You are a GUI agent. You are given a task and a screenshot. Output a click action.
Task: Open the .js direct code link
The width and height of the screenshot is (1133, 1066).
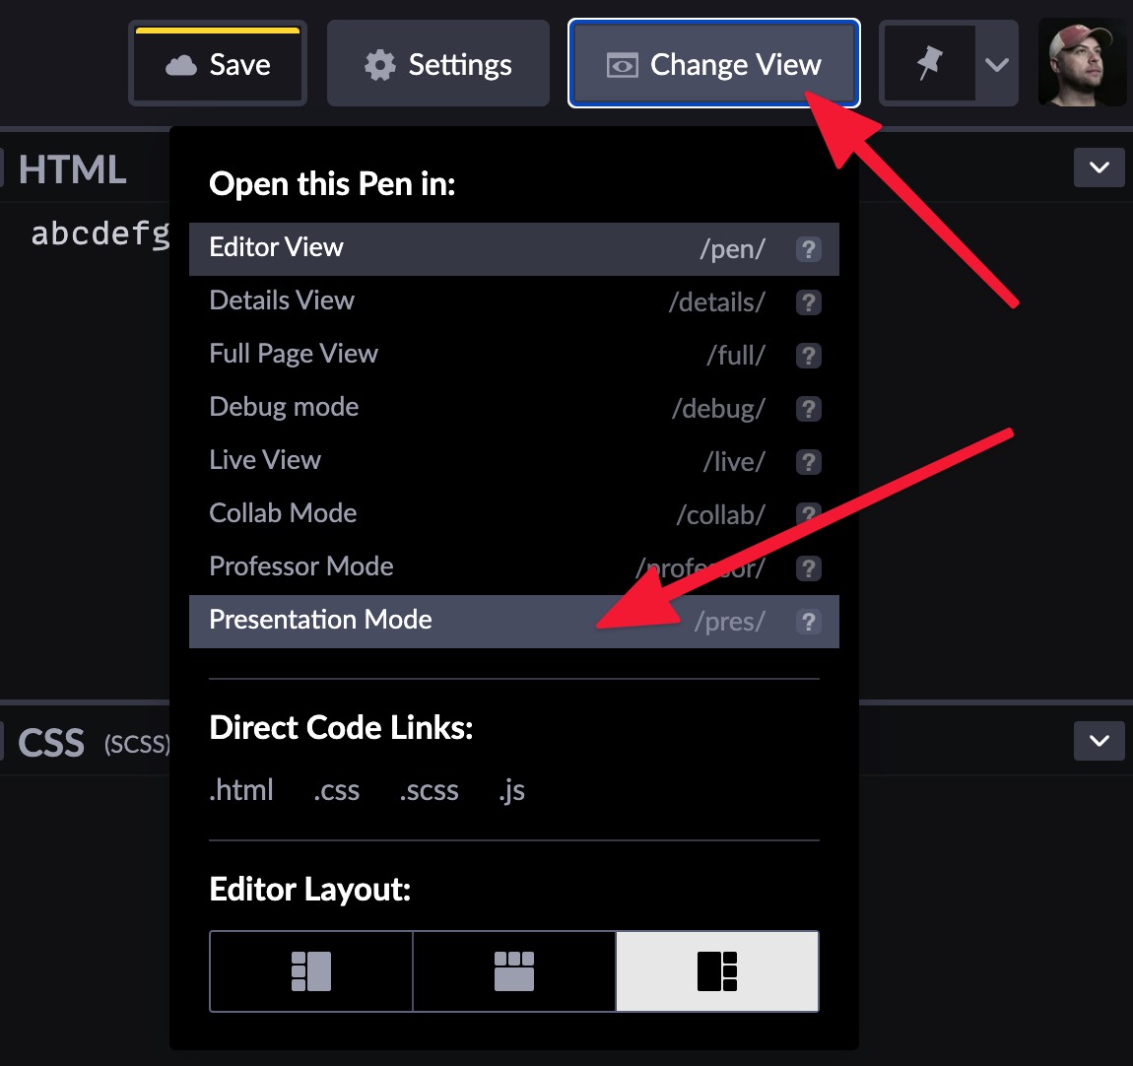pos(511,791)
